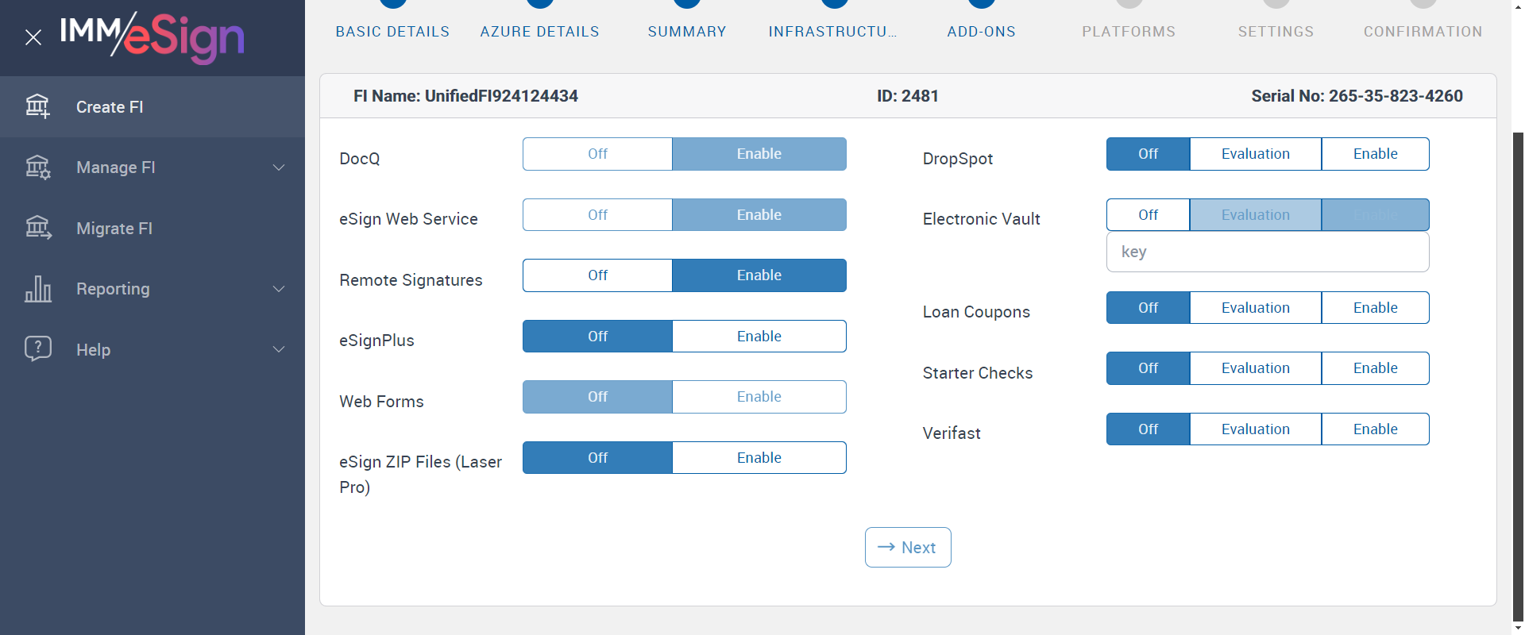This screenshot has width=1525, height=635.
Task: Expand the Help menu chevron
Action: (279, 349)
